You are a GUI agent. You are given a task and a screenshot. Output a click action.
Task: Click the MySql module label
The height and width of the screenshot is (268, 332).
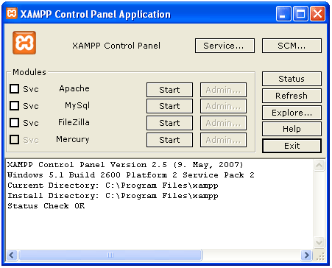coord(77,106)
